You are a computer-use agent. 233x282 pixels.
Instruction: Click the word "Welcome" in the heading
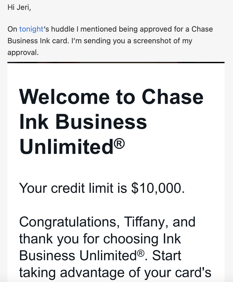tap(64, 97)
